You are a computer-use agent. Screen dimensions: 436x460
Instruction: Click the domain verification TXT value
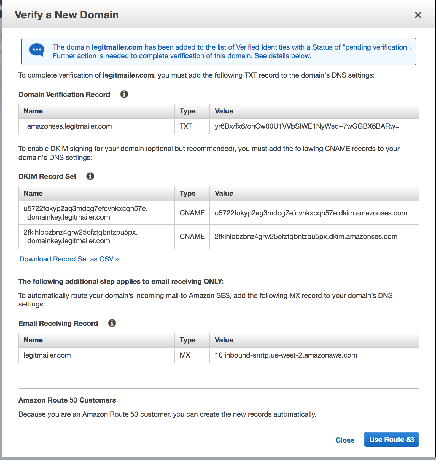click(307, 126)
